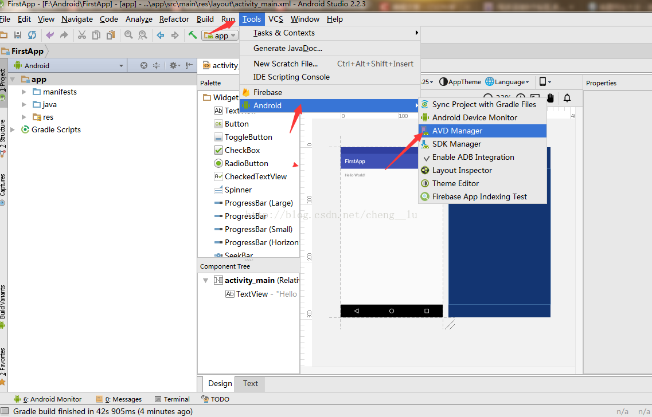Image resolution: width=652 pixels, height=417 pixels.
Task: Open the project panel gear settings
Action: tap(174, 65)
